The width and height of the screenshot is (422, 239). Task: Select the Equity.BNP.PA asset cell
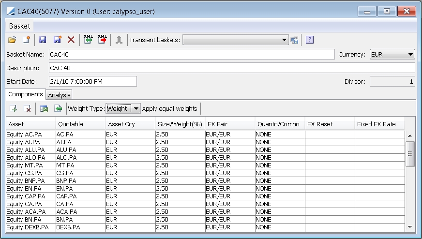[x=30, y=181]
